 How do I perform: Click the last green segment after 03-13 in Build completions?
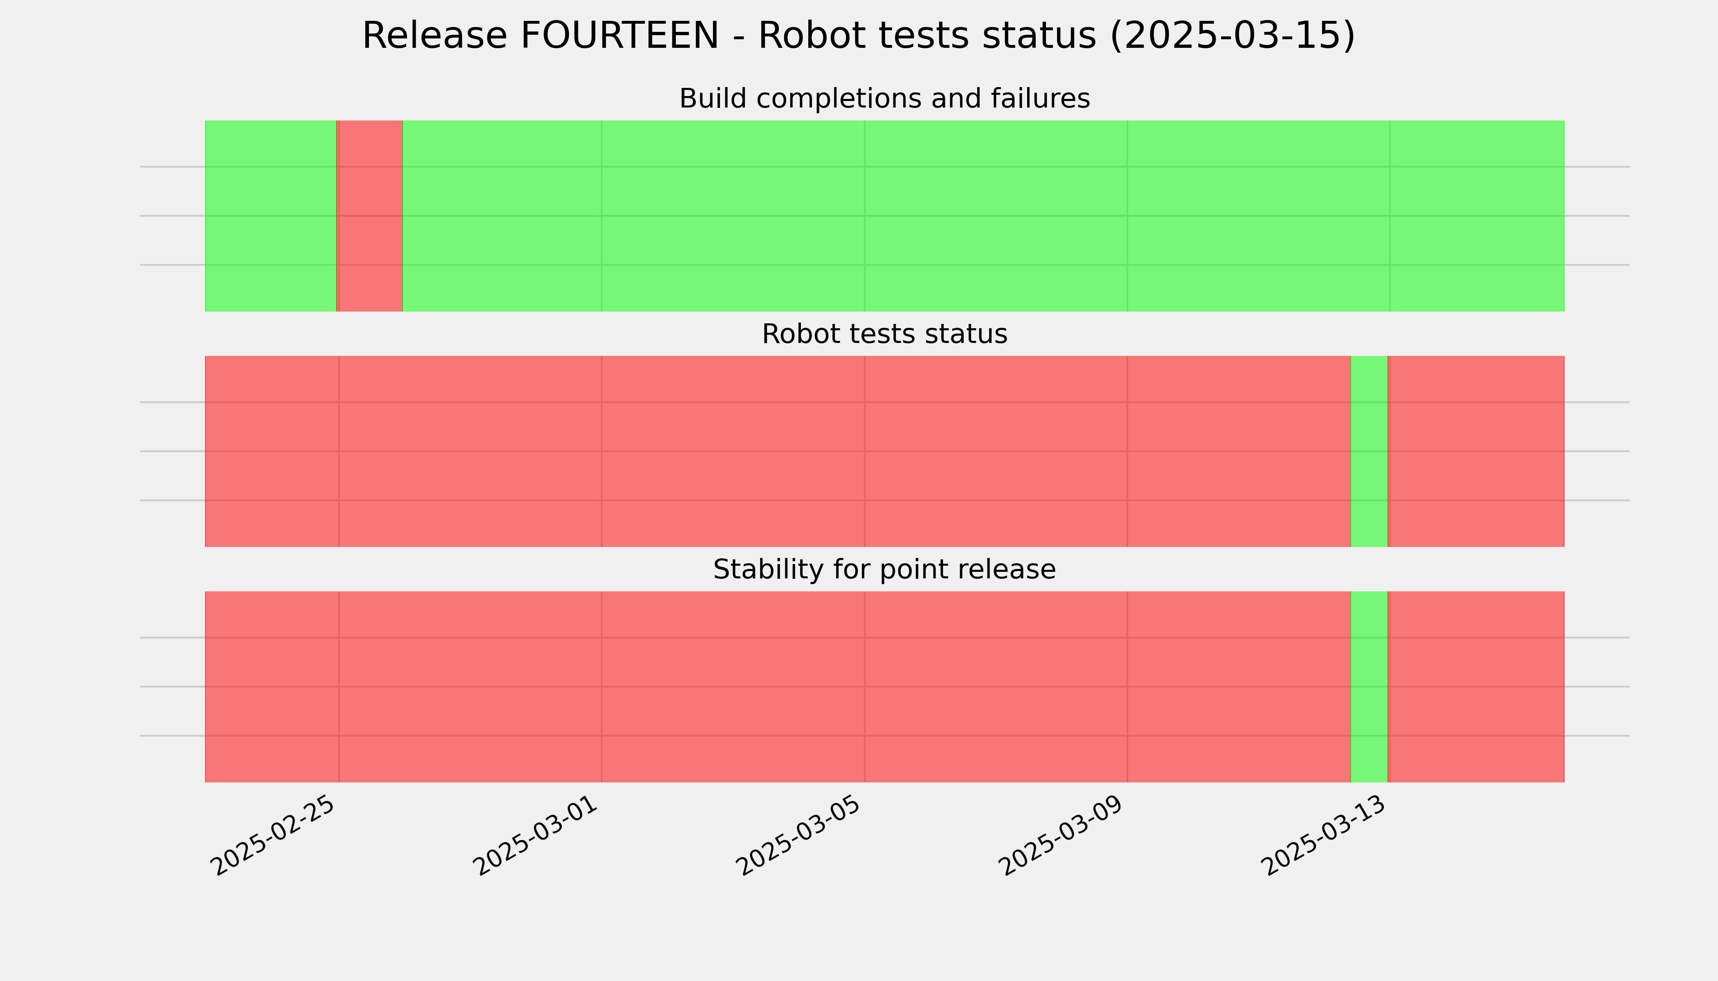point(1477,215)
